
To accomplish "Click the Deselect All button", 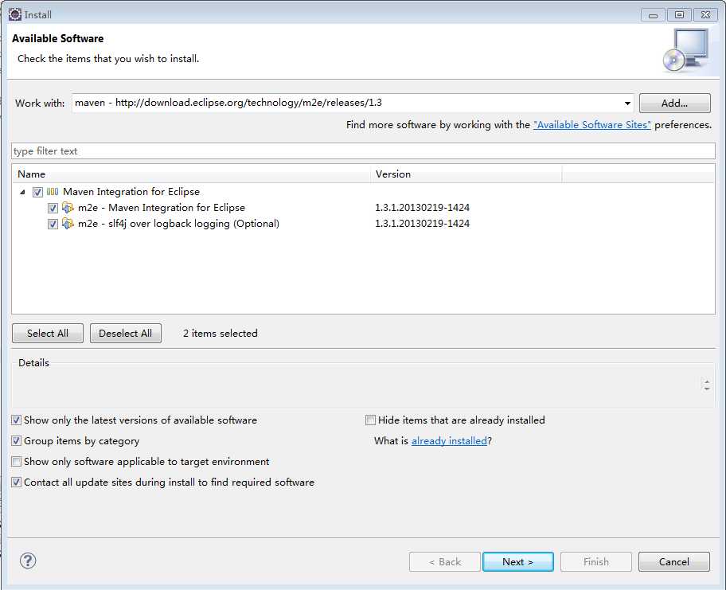I will point(126,333).
